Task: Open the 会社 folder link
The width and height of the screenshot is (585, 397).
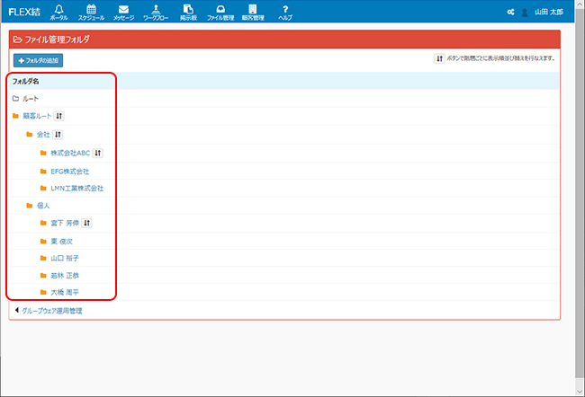Action: (43, 135)
